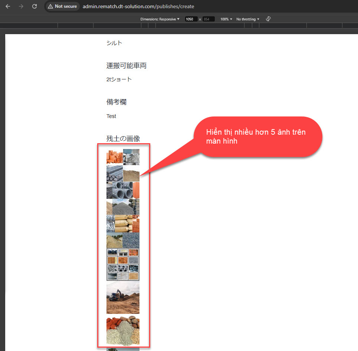Reload the current page

pos(35,6)
